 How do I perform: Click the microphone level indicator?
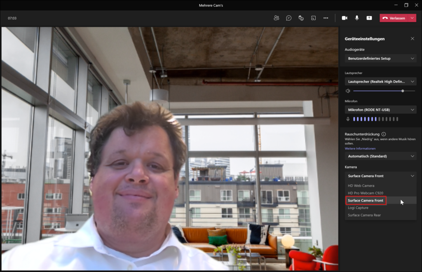[375, 119]
